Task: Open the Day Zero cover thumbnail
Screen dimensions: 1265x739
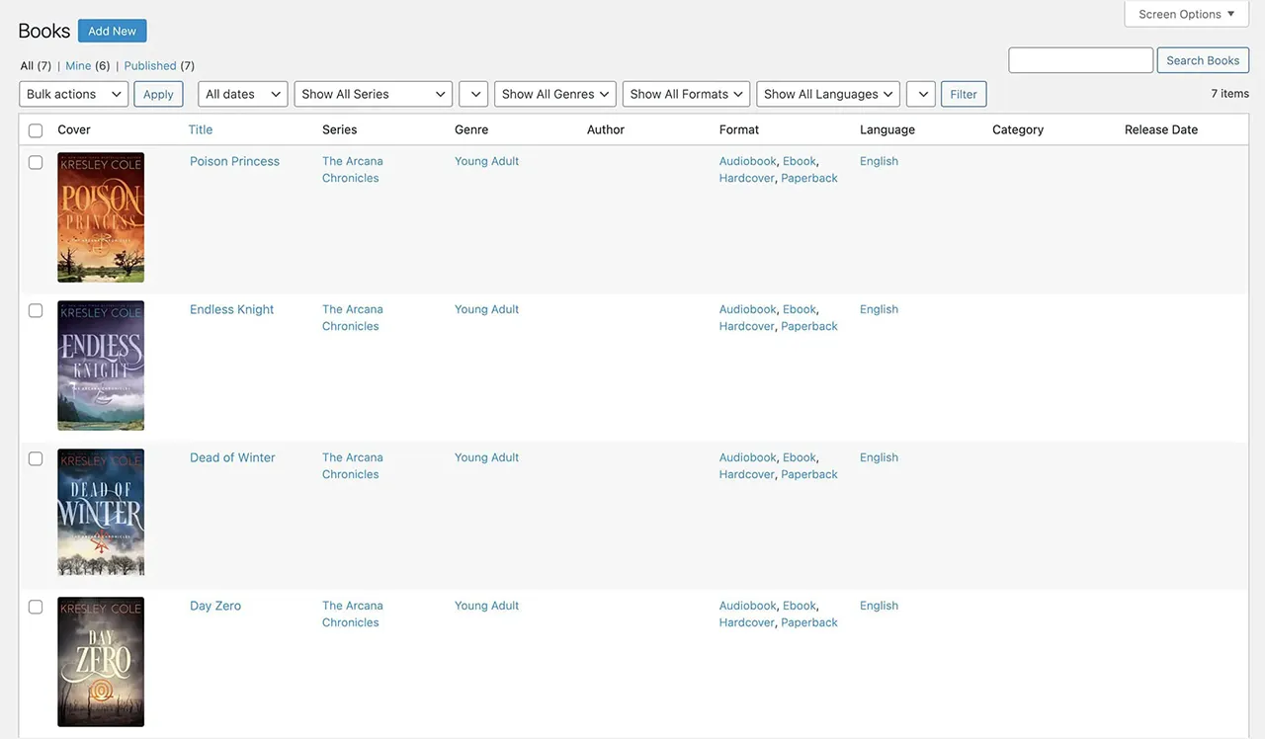Action: (100, 661)
